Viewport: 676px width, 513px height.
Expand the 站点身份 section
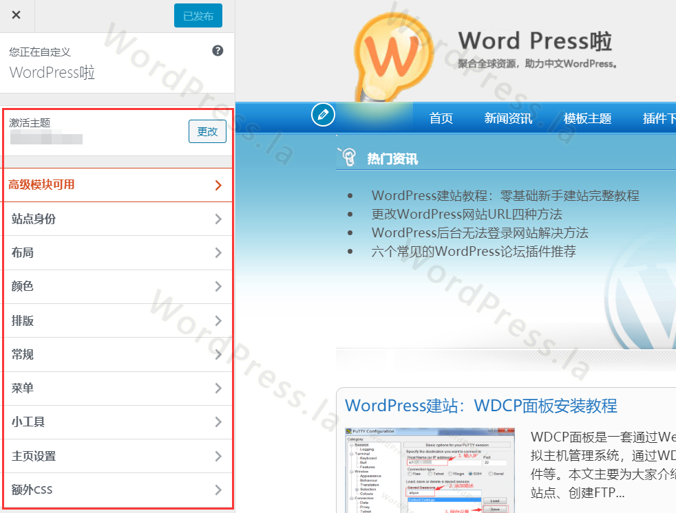tap(117, 219)
